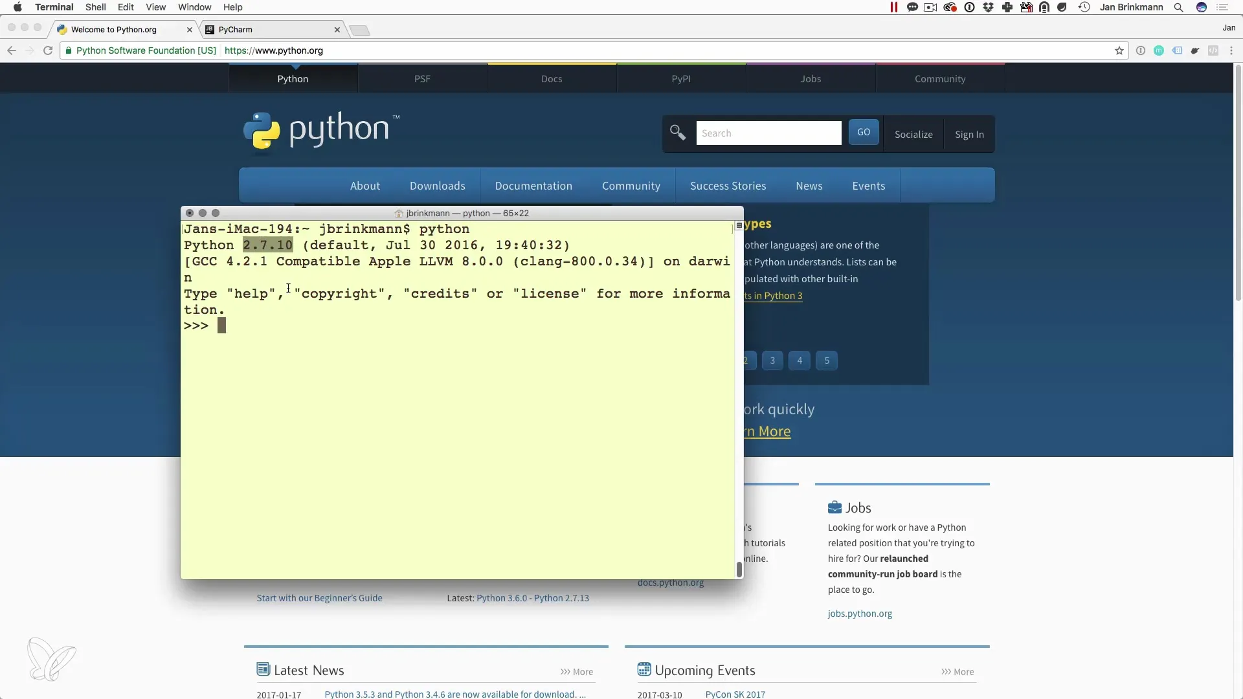
Task: Open the Documentation navigation menu
Action: 533,186
